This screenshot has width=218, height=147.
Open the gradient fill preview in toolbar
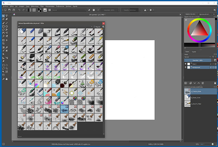(x=29, y=10)
